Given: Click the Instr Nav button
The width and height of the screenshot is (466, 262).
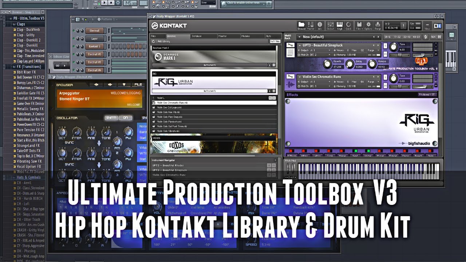Looking at the screenshot, I should (x=275, y=41).
